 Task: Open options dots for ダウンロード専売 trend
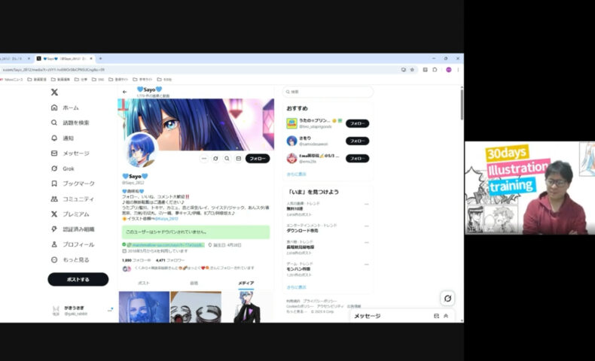(x=367, y=226)
